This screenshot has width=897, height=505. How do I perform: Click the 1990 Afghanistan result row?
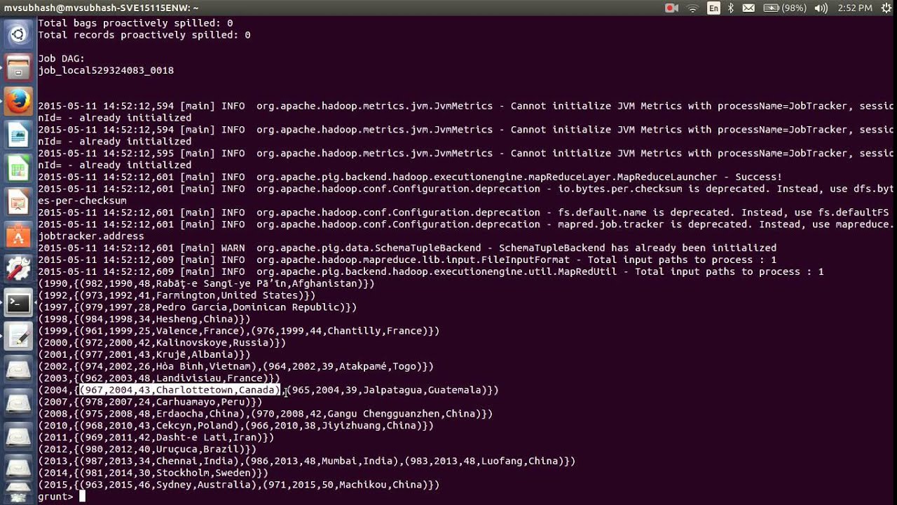pyautogui.click(x=207, y=283)
